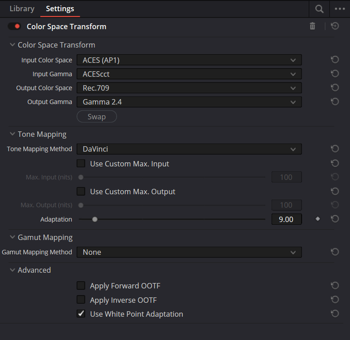Reset Gamut Mapping Method with its reset icon
Screen dimensions: 350x340
pyautogui.click(x=335, y=252)
